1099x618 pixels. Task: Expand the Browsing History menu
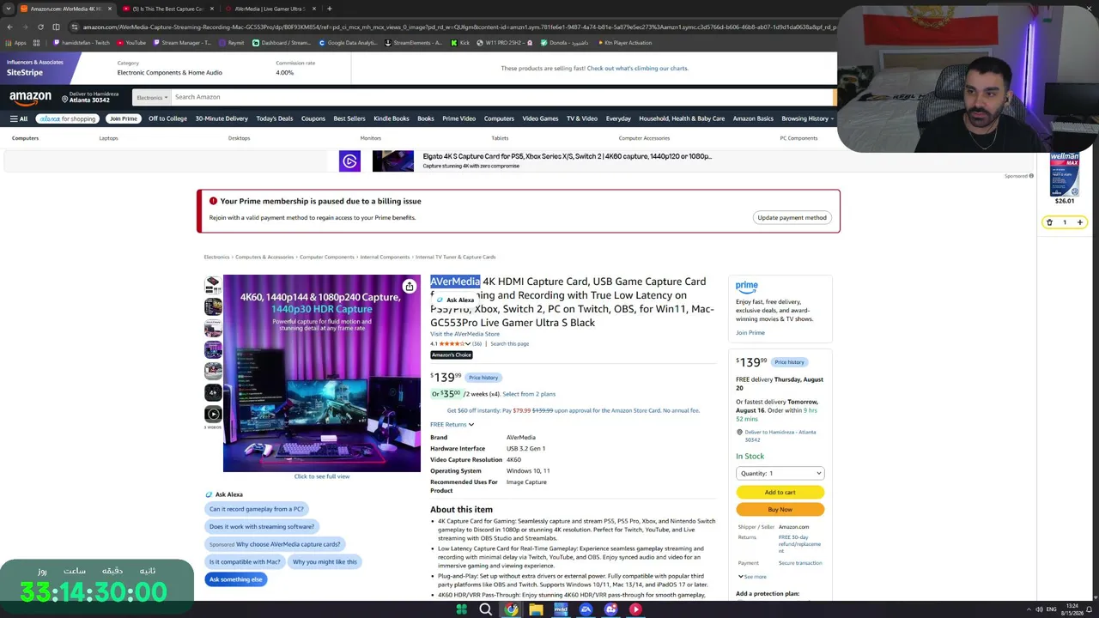(x=807, y=118)
